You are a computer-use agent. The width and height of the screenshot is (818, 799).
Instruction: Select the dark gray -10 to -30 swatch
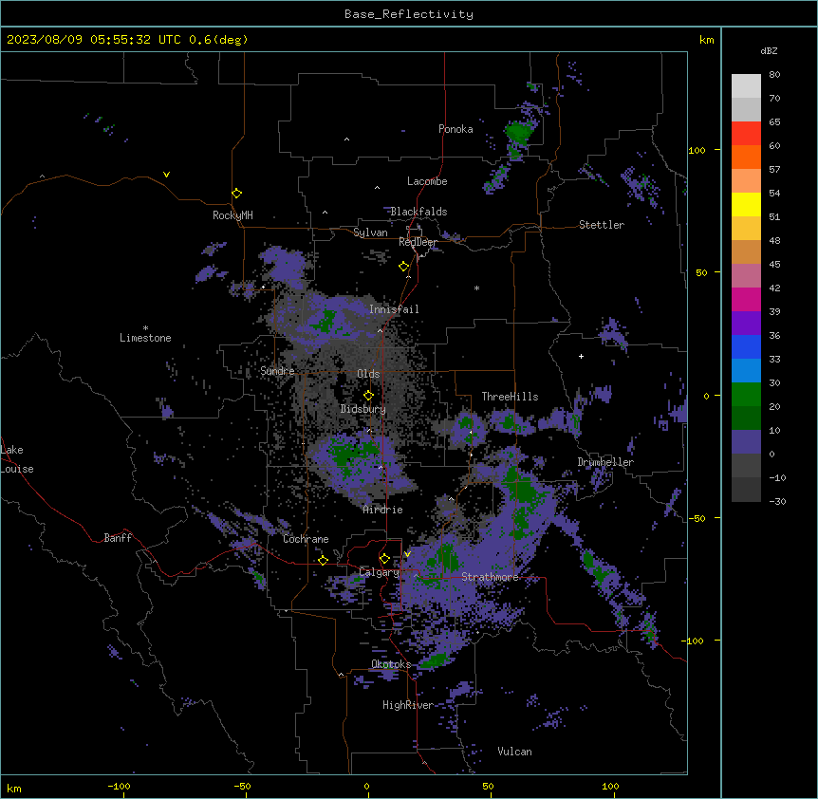click(746, 490)
